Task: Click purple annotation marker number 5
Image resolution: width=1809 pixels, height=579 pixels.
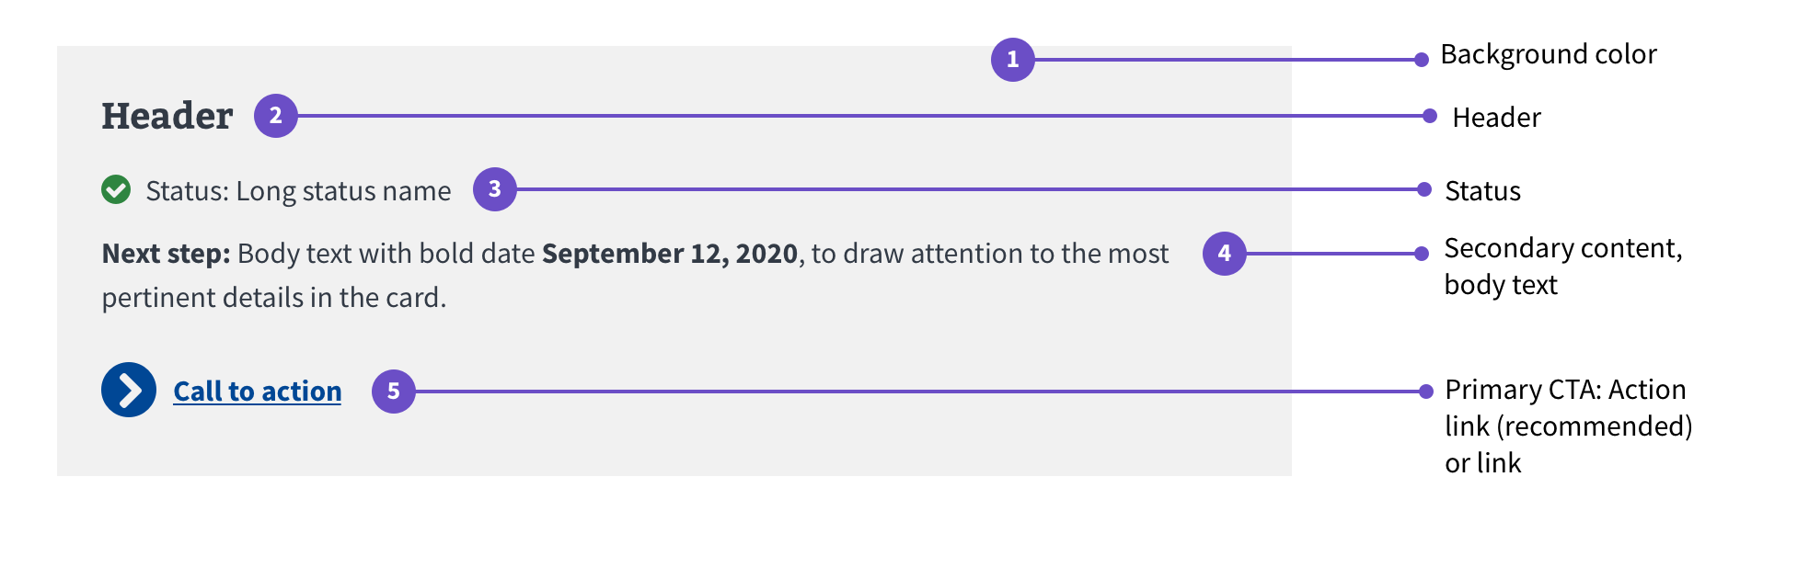Action: [394, 392]
